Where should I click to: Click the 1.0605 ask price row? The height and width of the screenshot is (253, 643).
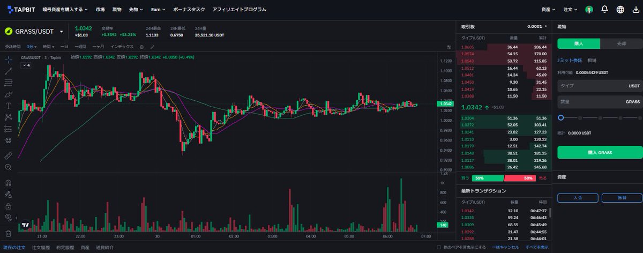(x=503, y=47)
